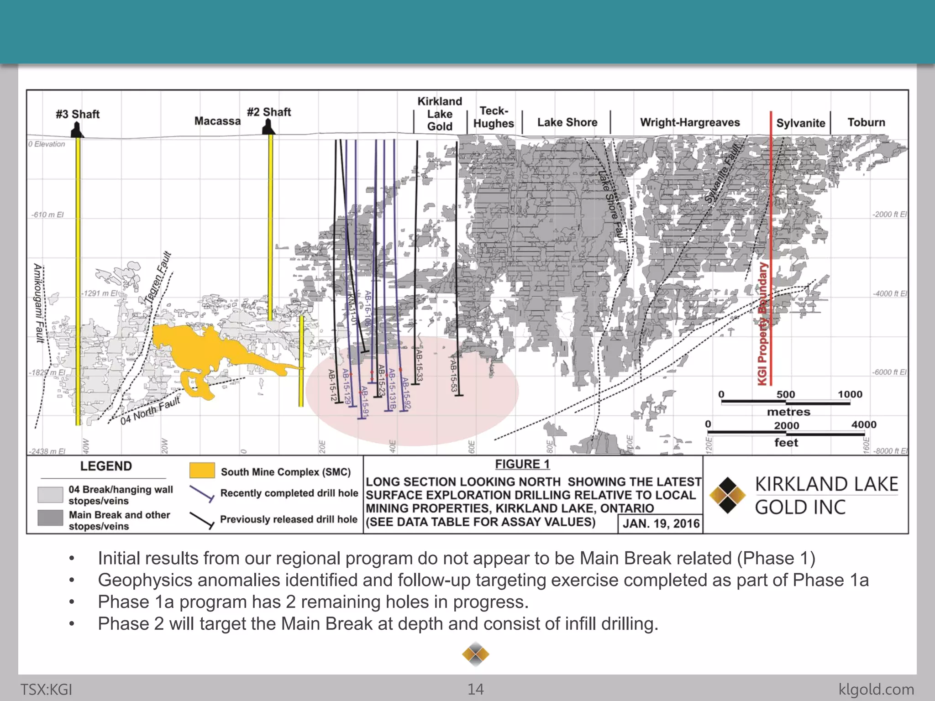The width and height of the screenshot is (935, 701).
Task: Click the 04 North Fault label
Action: click(150, 410)
